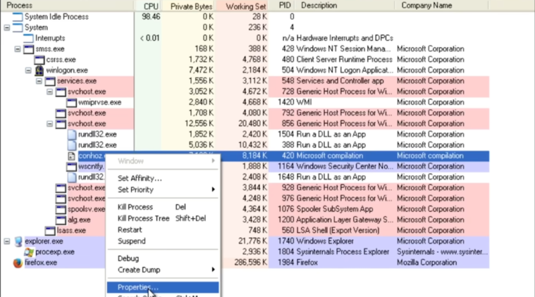Screen dimensions: 535x297
Task: Collapse svchost.exe PID 728 subtree
Action: tap(49, 91)
